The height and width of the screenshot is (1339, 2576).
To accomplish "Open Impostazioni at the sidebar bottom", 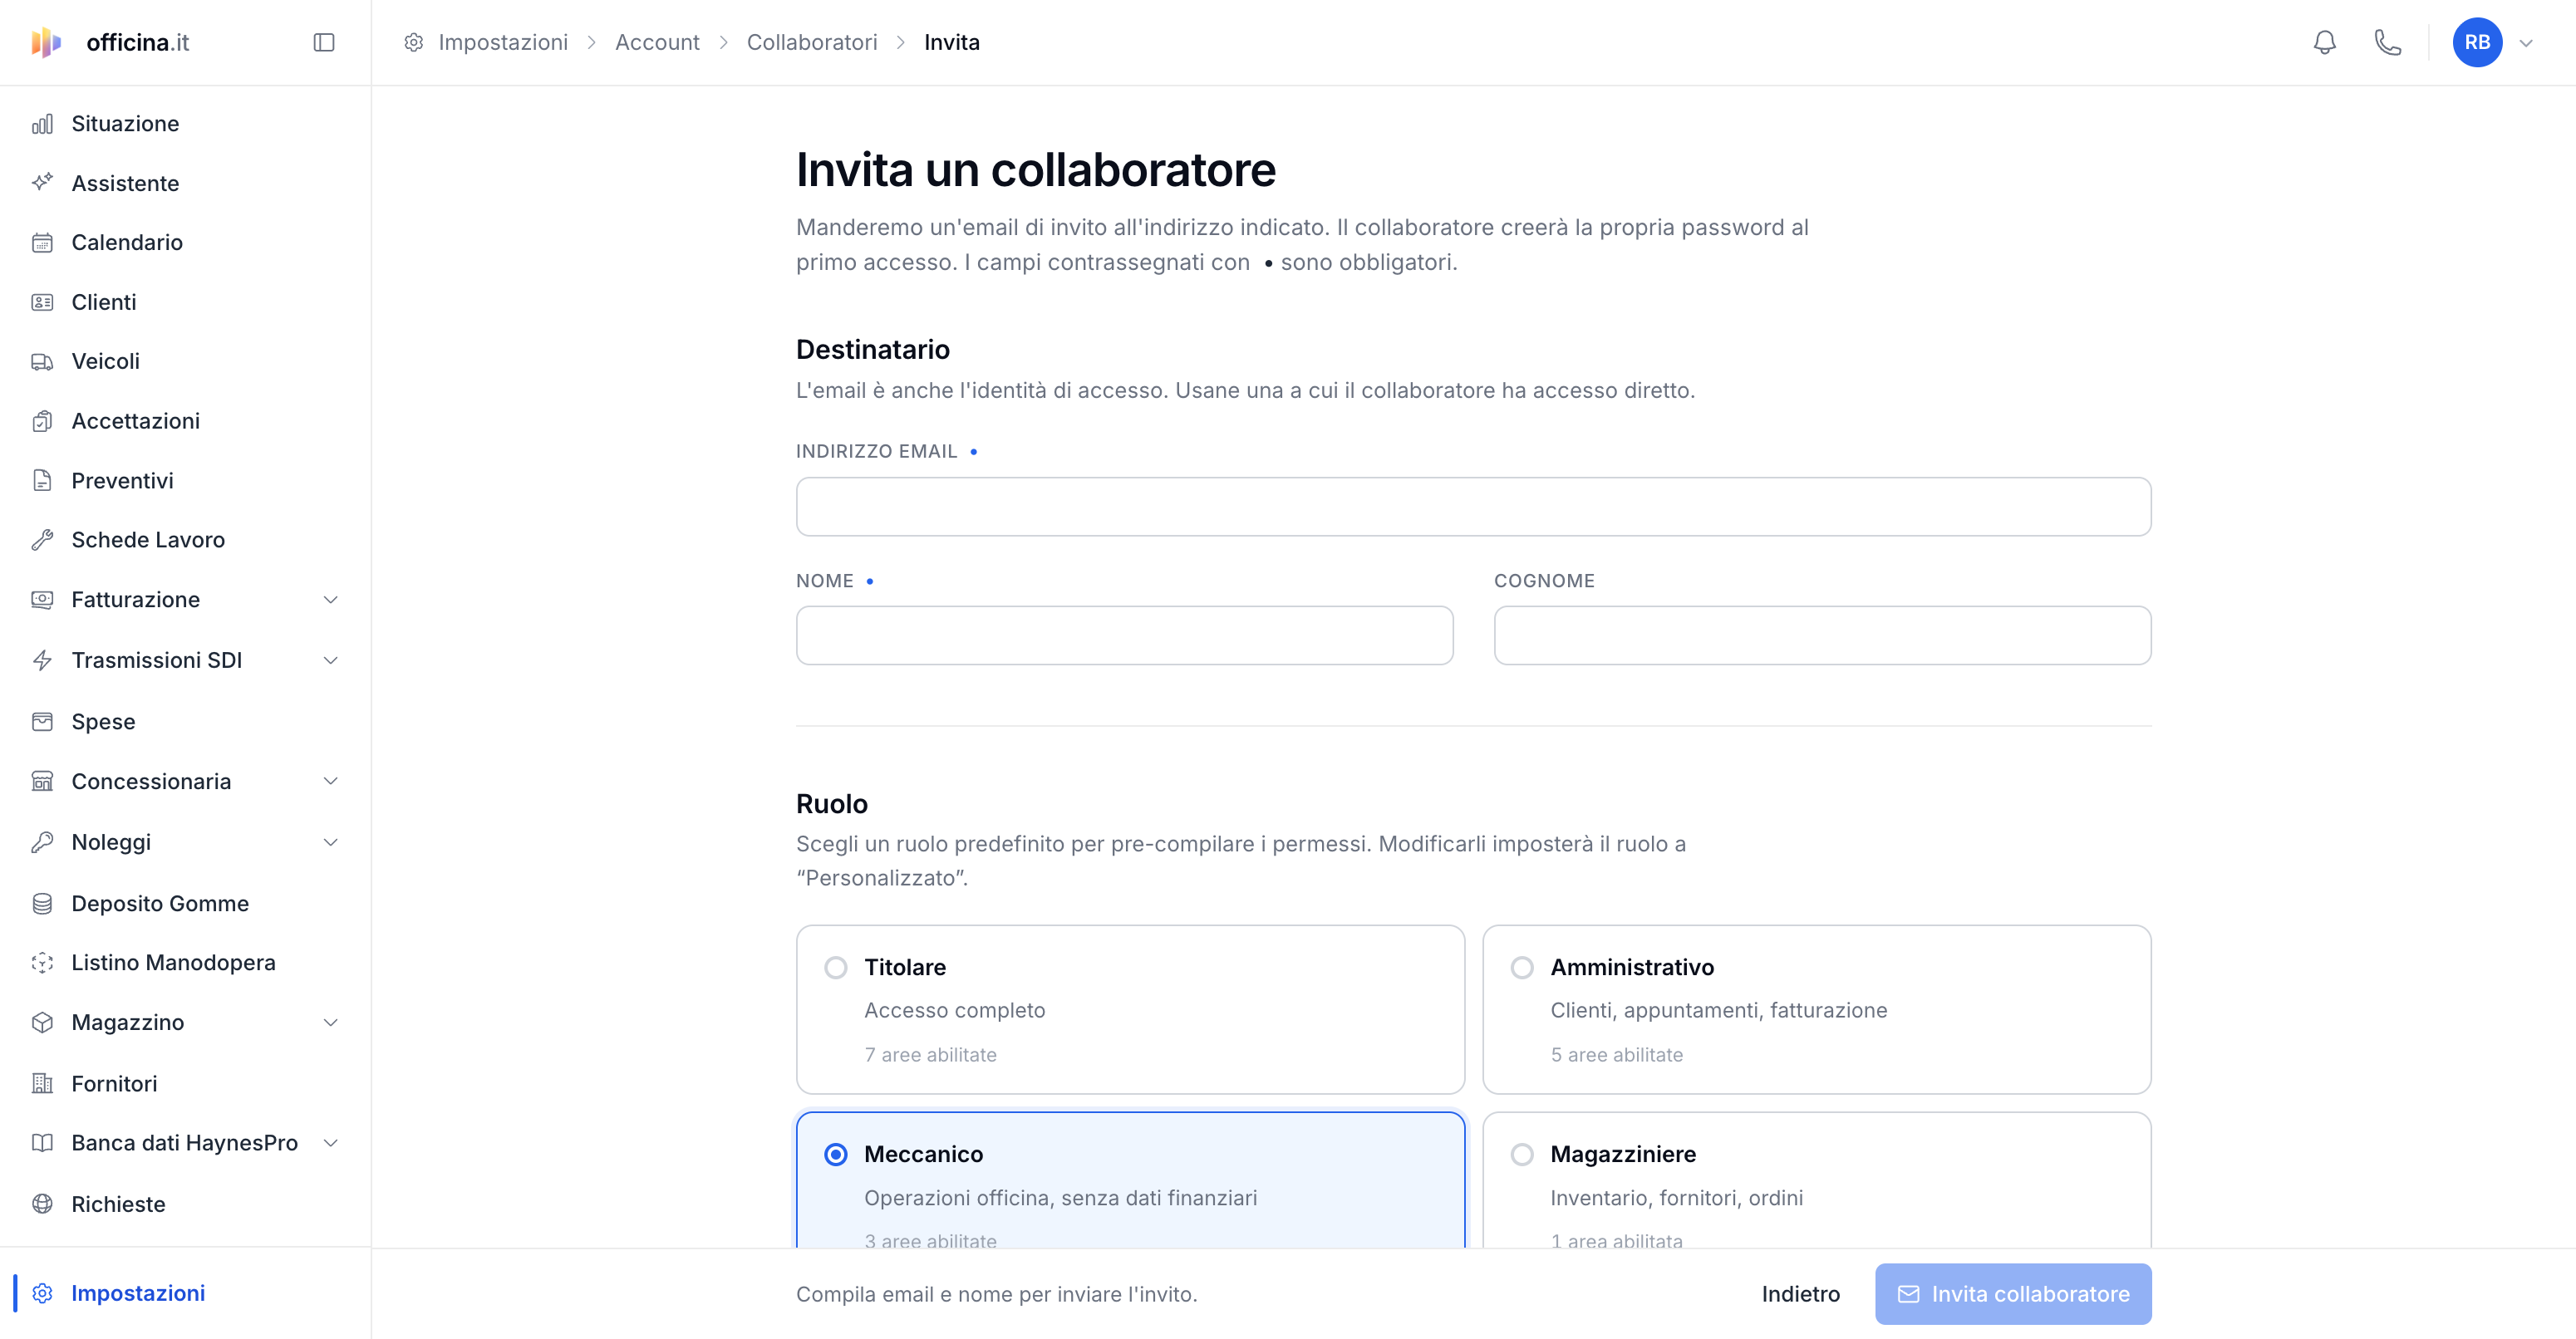I will click(x=185, y=1293).
